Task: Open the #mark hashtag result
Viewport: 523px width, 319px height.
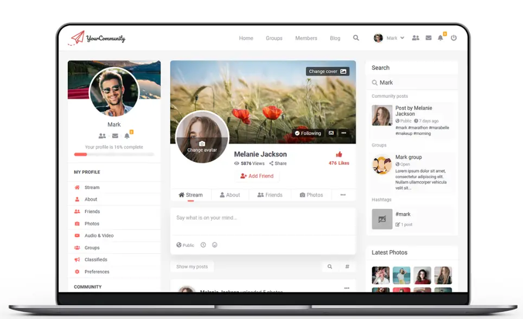Action: pos(412,219)
